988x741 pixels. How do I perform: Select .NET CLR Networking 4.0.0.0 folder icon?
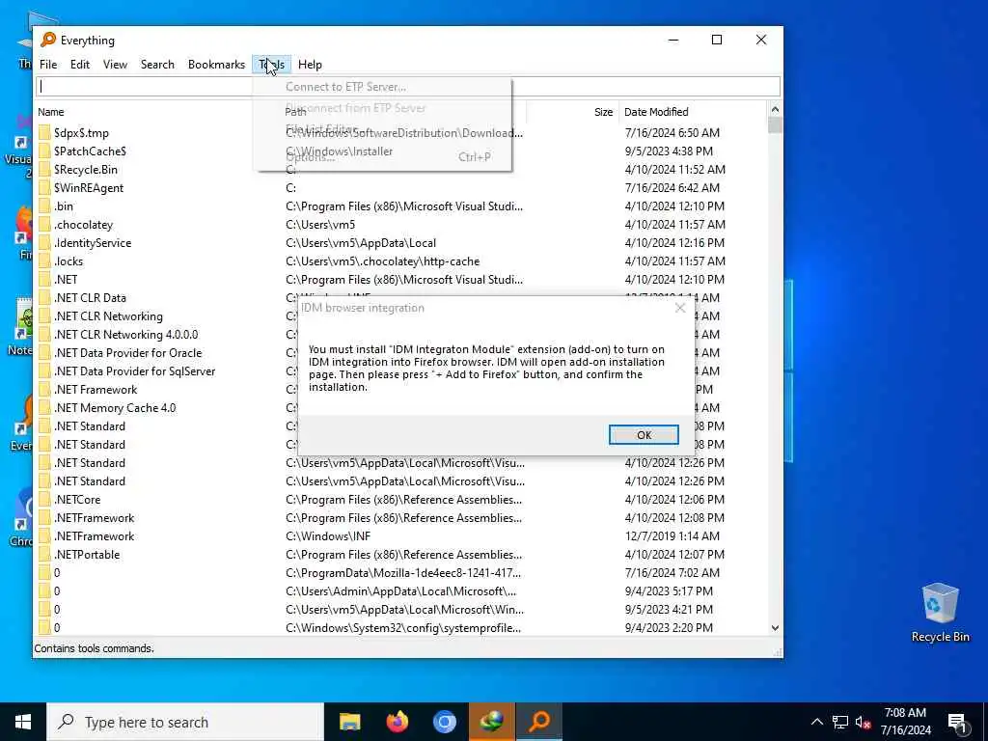(44, 335)
